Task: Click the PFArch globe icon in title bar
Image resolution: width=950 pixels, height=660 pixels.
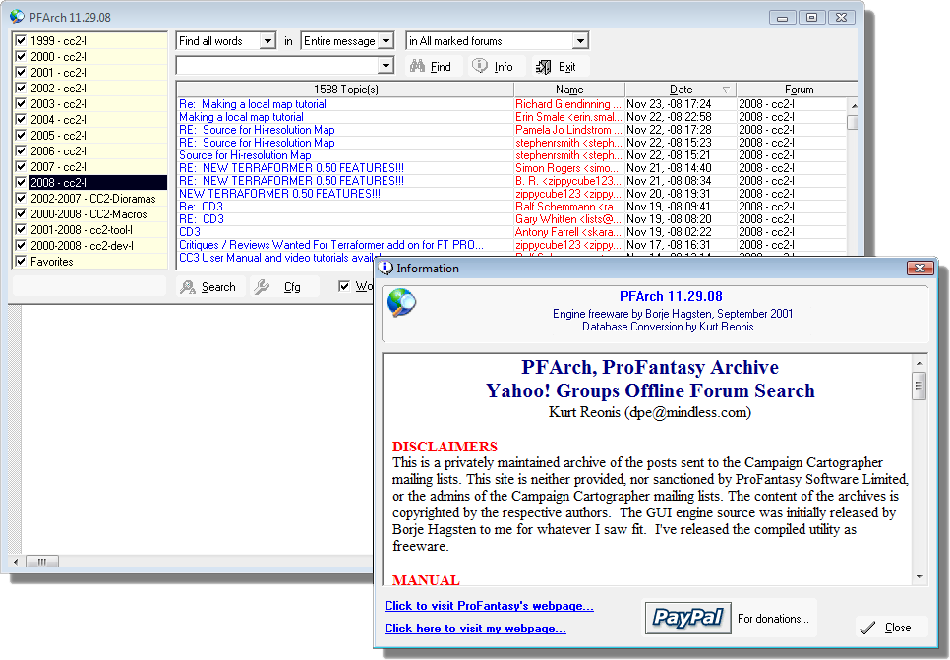Action: [17, 17]
